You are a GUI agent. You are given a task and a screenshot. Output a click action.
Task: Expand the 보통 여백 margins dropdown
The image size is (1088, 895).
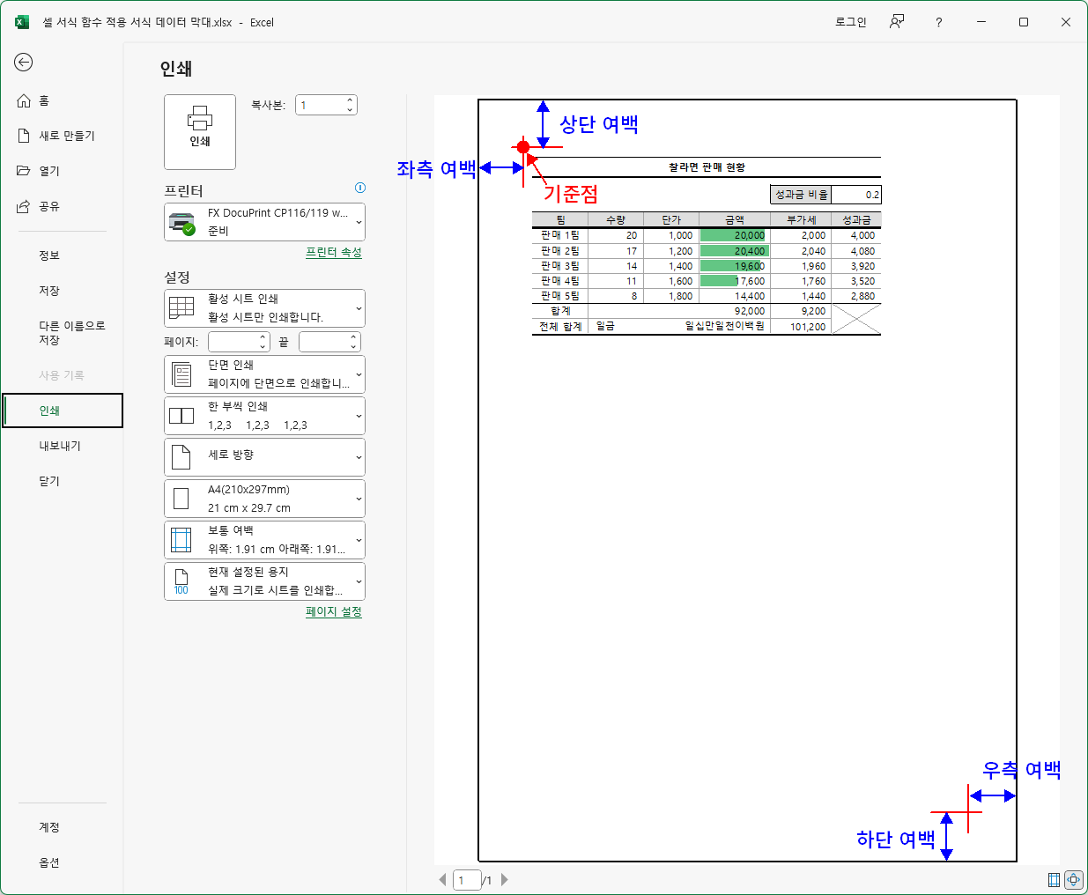264,540
